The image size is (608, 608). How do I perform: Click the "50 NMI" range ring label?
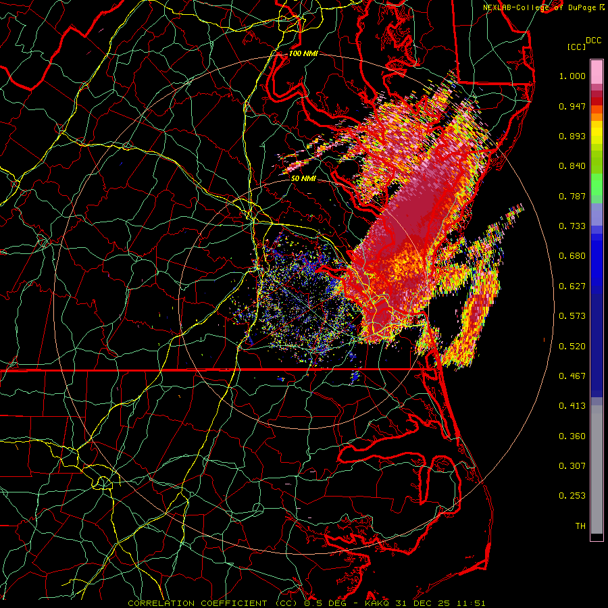click(303, 179)
